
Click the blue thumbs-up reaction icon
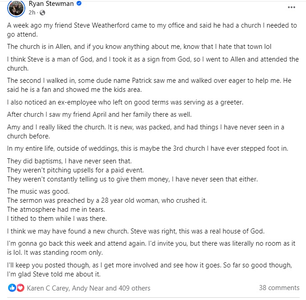[x=12, y=288]
